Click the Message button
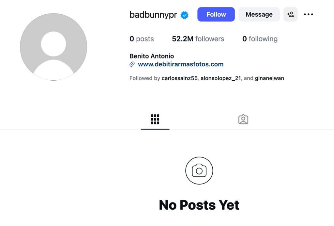The height and width of the screenshot is (226, 334). coord(259,14)
